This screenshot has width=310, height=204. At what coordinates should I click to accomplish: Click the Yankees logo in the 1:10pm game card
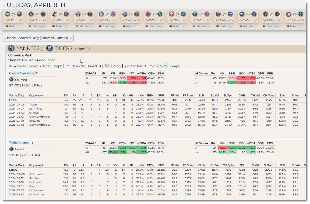(7, 14)
